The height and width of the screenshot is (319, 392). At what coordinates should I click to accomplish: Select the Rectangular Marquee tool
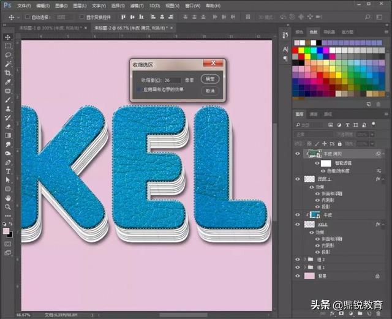8,47
